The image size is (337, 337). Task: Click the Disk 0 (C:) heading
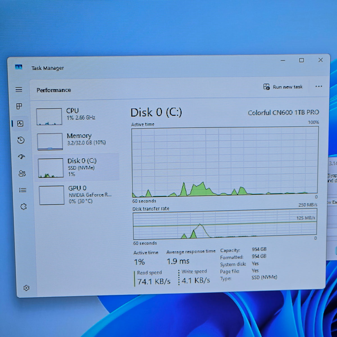156,112
